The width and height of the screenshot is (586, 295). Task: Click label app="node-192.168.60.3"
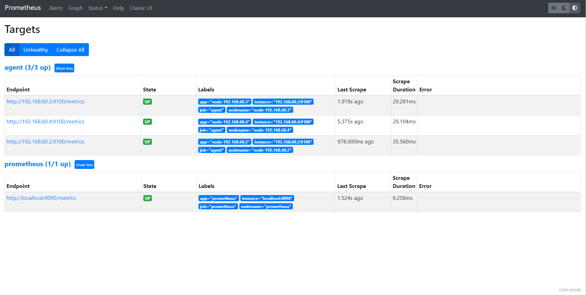coord(225,102)
